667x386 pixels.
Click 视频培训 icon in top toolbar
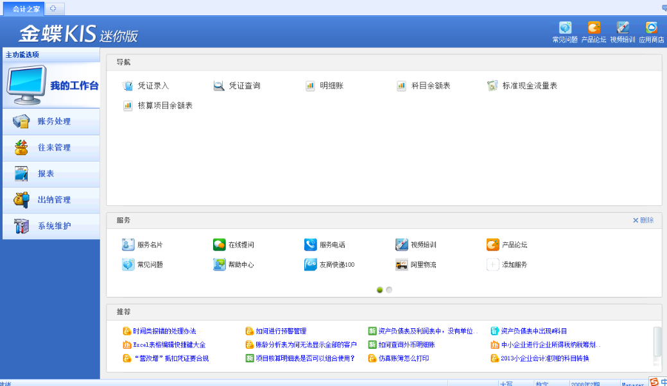coord(622,28)
